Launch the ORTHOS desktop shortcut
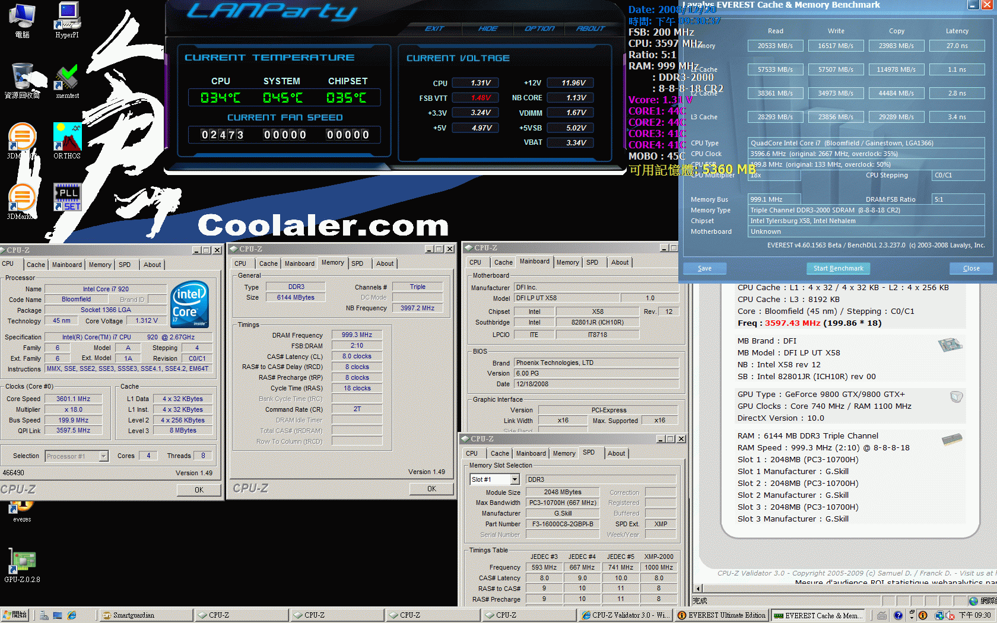Viewport: 997px width, 623px height. click(x=67, y=141)
